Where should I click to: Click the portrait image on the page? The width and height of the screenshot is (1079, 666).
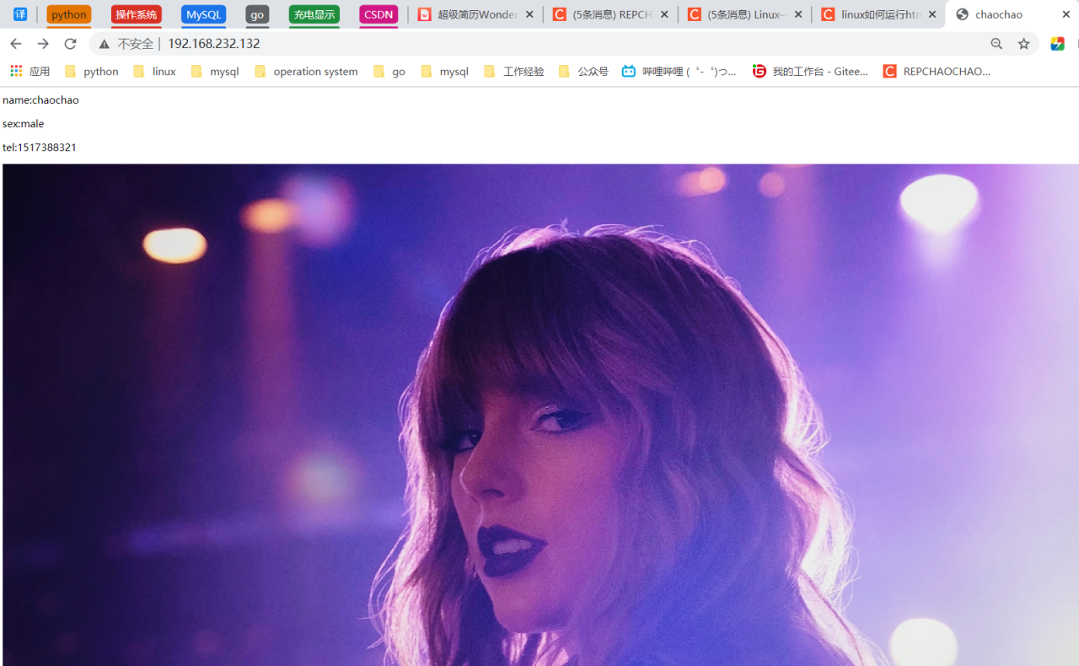[x=539, y=415]
